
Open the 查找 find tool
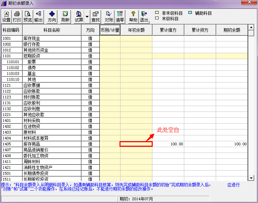96,17
